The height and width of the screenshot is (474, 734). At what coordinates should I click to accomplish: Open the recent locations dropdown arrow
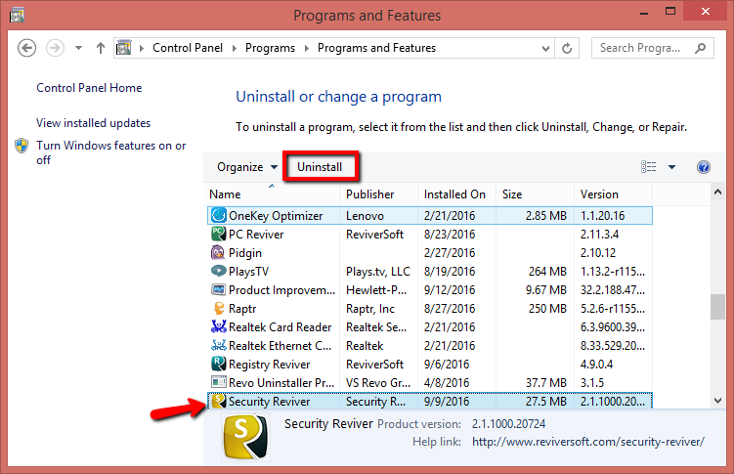point(78,48)
